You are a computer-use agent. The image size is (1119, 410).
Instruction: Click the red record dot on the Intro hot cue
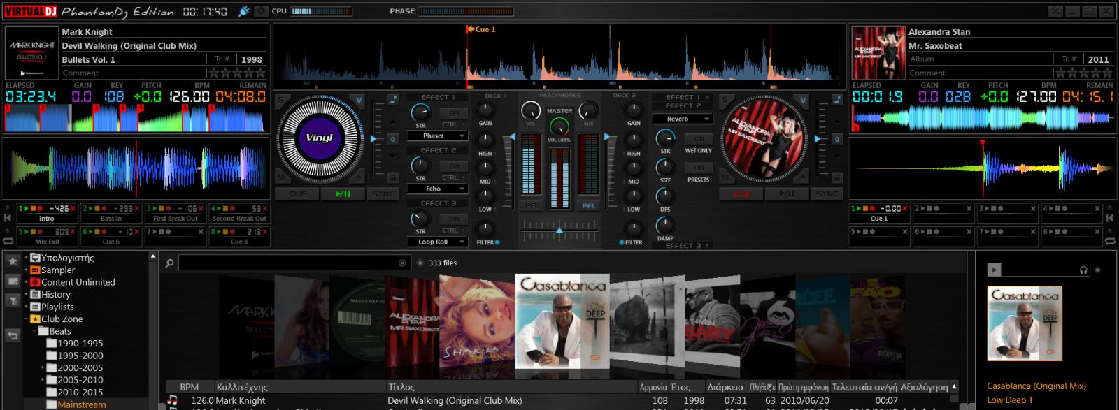pyautogui.click(x=41, y=208)
